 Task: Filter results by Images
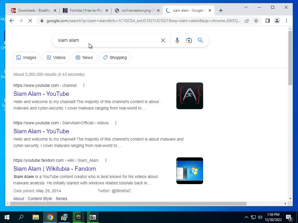pos(26,57)
